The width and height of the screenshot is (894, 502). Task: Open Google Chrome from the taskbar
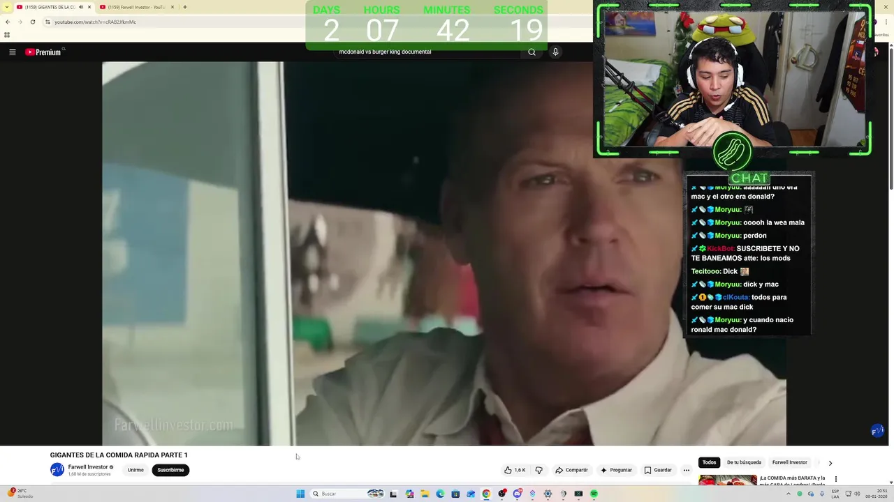[486, 494]
